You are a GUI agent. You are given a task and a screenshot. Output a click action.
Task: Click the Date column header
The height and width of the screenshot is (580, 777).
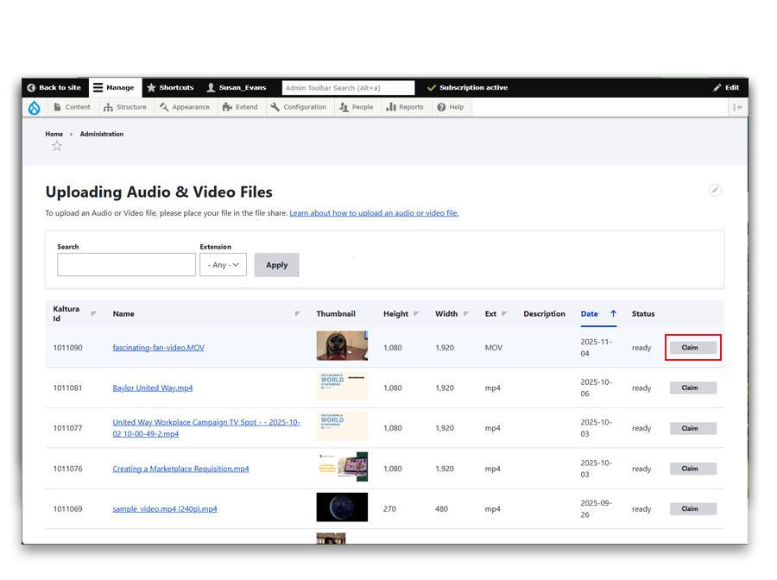click(589, 313)
